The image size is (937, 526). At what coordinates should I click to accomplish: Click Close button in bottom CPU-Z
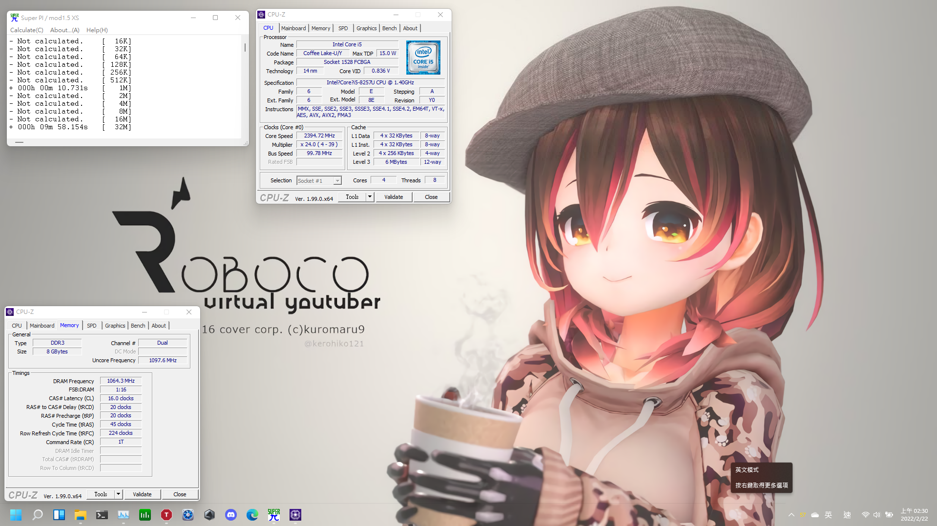(x=180, y=494)
